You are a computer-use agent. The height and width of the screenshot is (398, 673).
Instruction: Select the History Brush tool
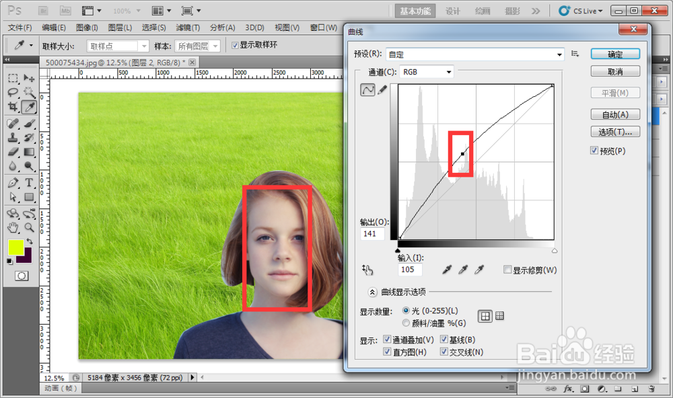[x=29, y=138]
